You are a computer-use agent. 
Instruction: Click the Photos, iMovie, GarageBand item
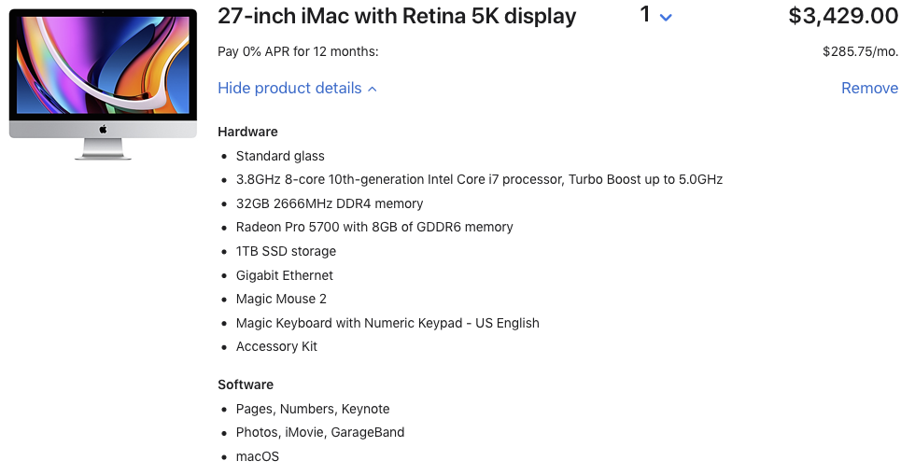[319, 432]
